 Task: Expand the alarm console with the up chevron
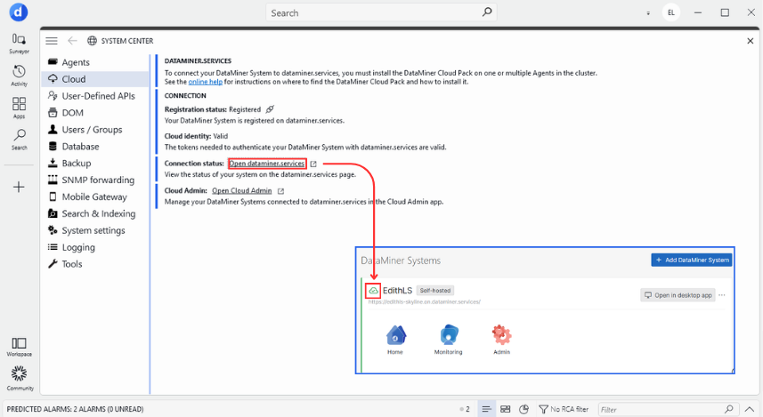point(750,409)
